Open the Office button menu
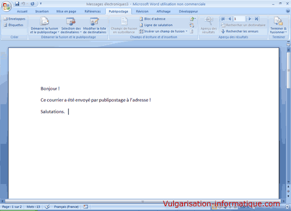This screenshot has height=211, width=291. pyautogui.click(x=6, y=6)
